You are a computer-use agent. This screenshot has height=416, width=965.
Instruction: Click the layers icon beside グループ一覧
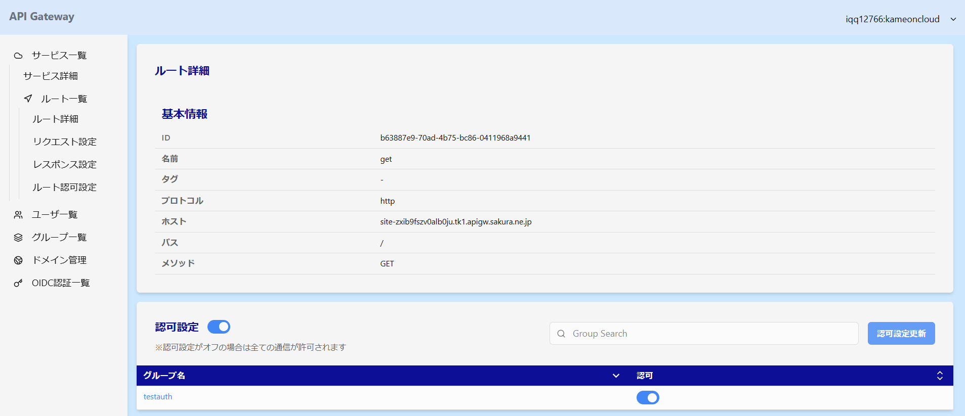tap(18, 238)
